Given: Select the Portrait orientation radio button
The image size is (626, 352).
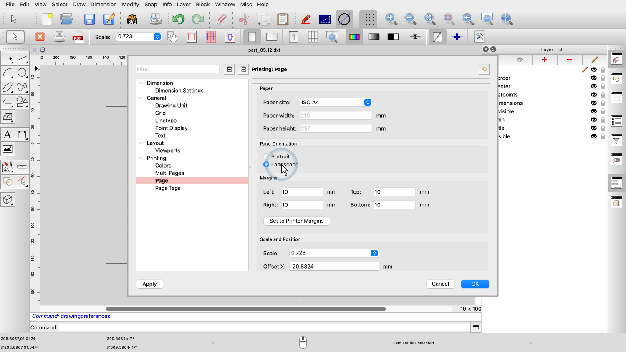Looking at the screenshot, I should pos(266,157).
